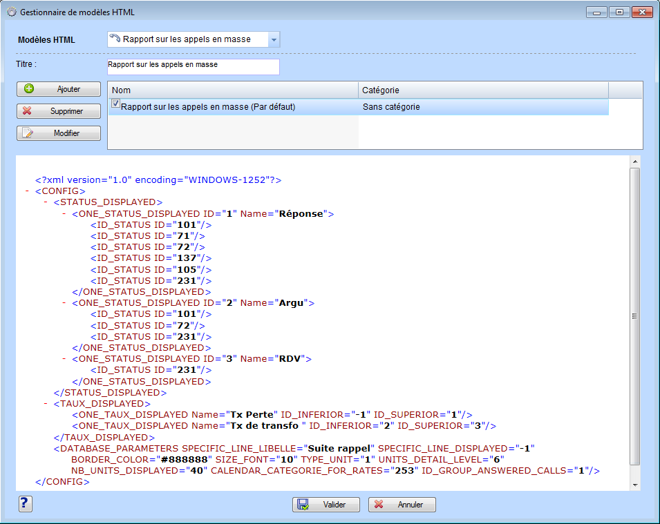Viewport: 660px width, 524px height.
Task: Click the Annuler cancel button
Action: (402, 505)
